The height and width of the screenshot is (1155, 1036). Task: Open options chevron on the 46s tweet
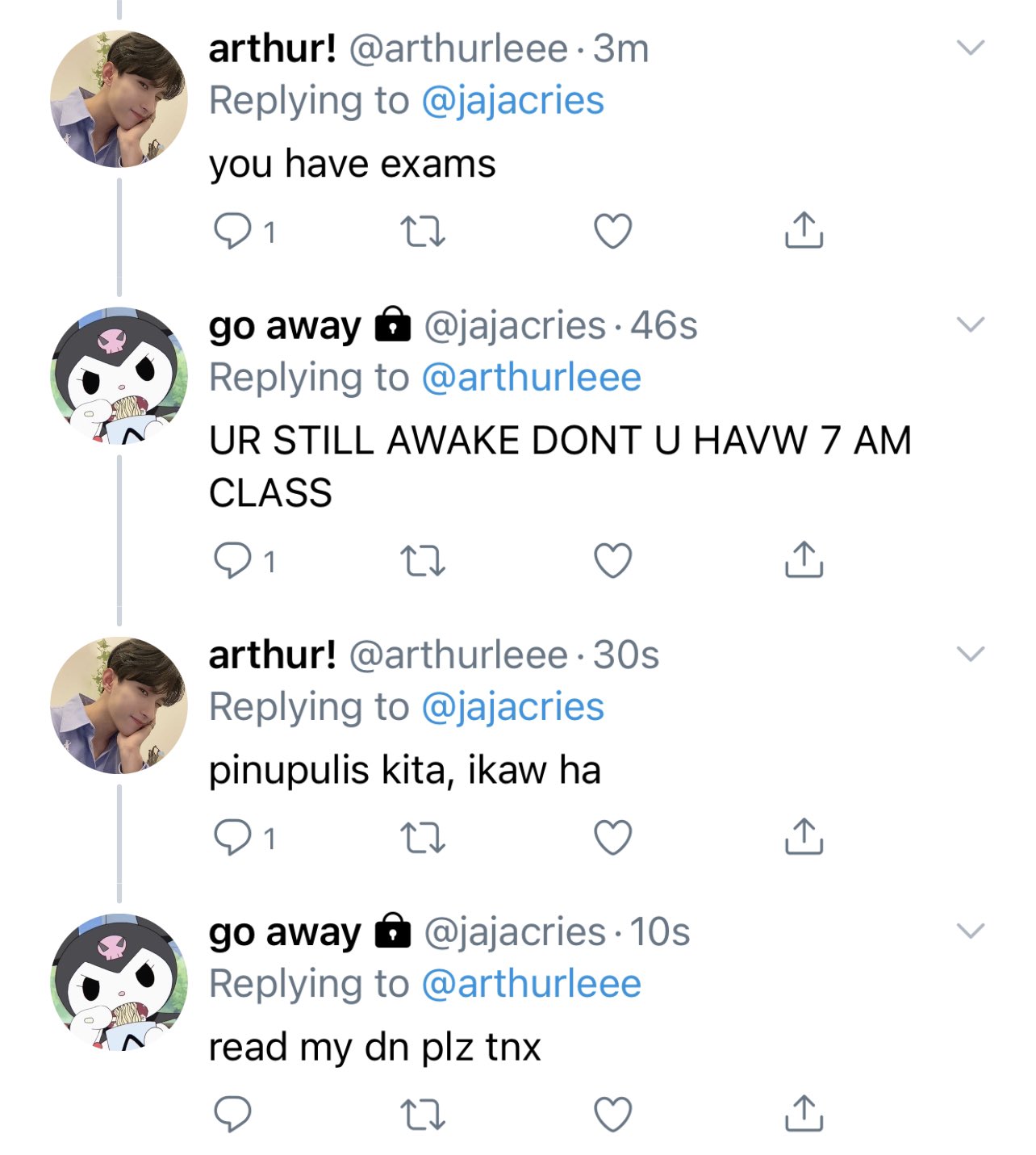tap(971, 324)
